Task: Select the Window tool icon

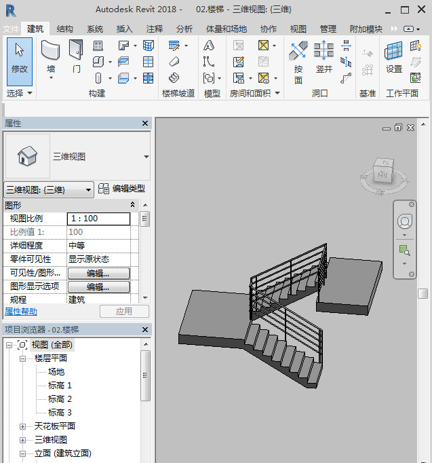Action: (98, 45)
